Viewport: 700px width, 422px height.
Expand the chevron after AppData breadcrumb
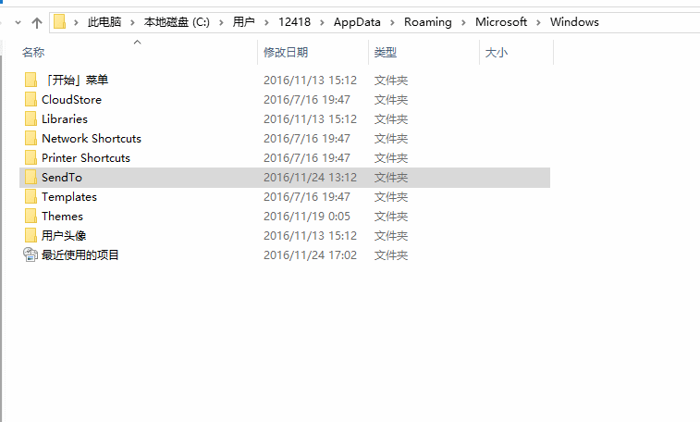(395, 22)
